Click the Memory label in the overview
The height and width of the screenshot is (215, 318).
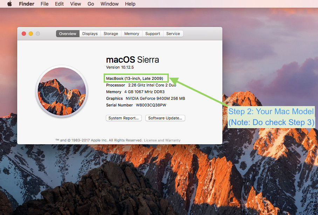pos(113,92)
